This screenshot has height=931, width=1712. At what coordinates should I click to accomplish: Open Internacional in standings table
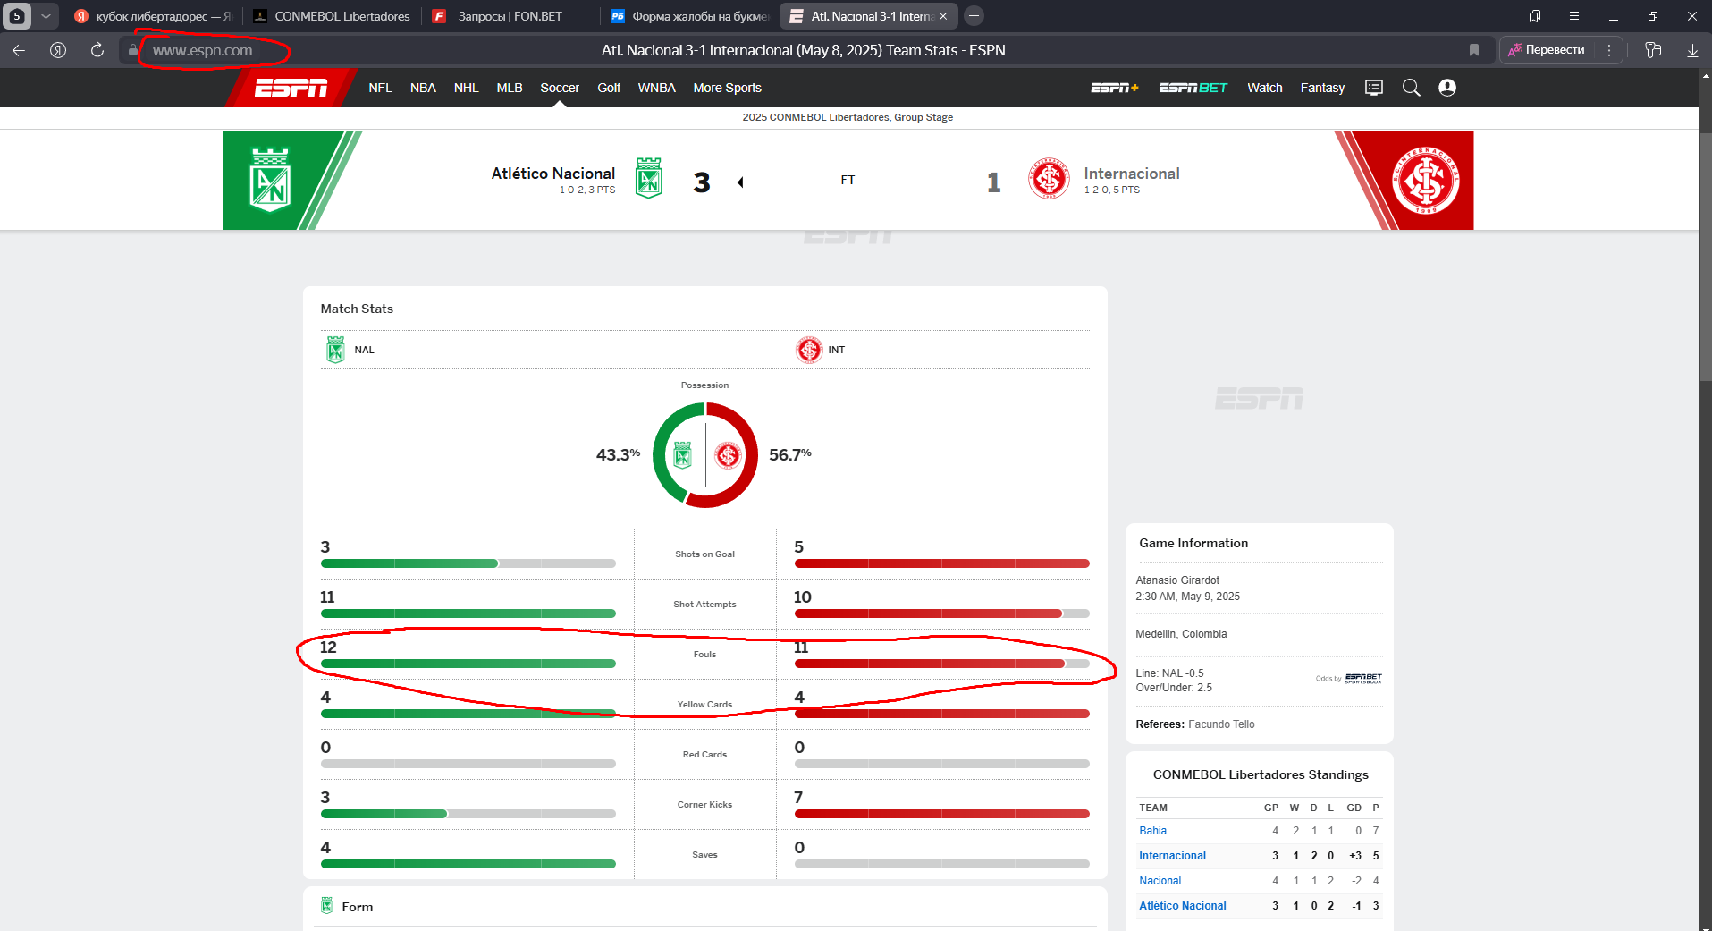coord(1172,856)
